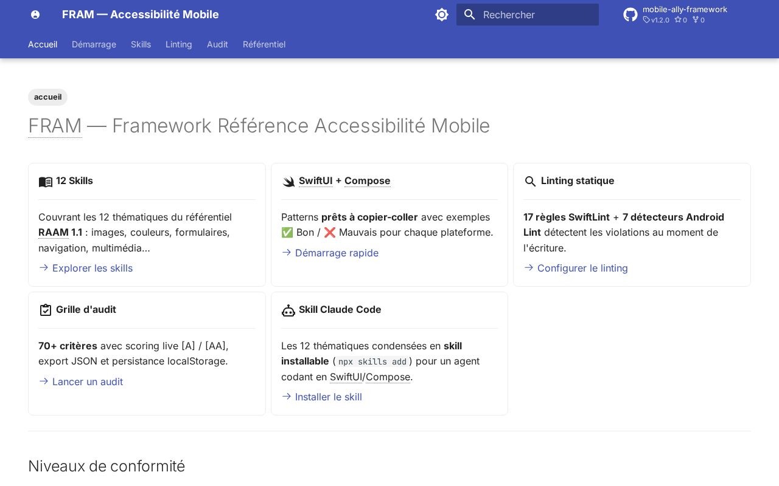The height and width of the screenshot is (486, 779).
Task: Click the Skill Claude Code card heading
Action: pyautogui.click(x=340, y=309)
